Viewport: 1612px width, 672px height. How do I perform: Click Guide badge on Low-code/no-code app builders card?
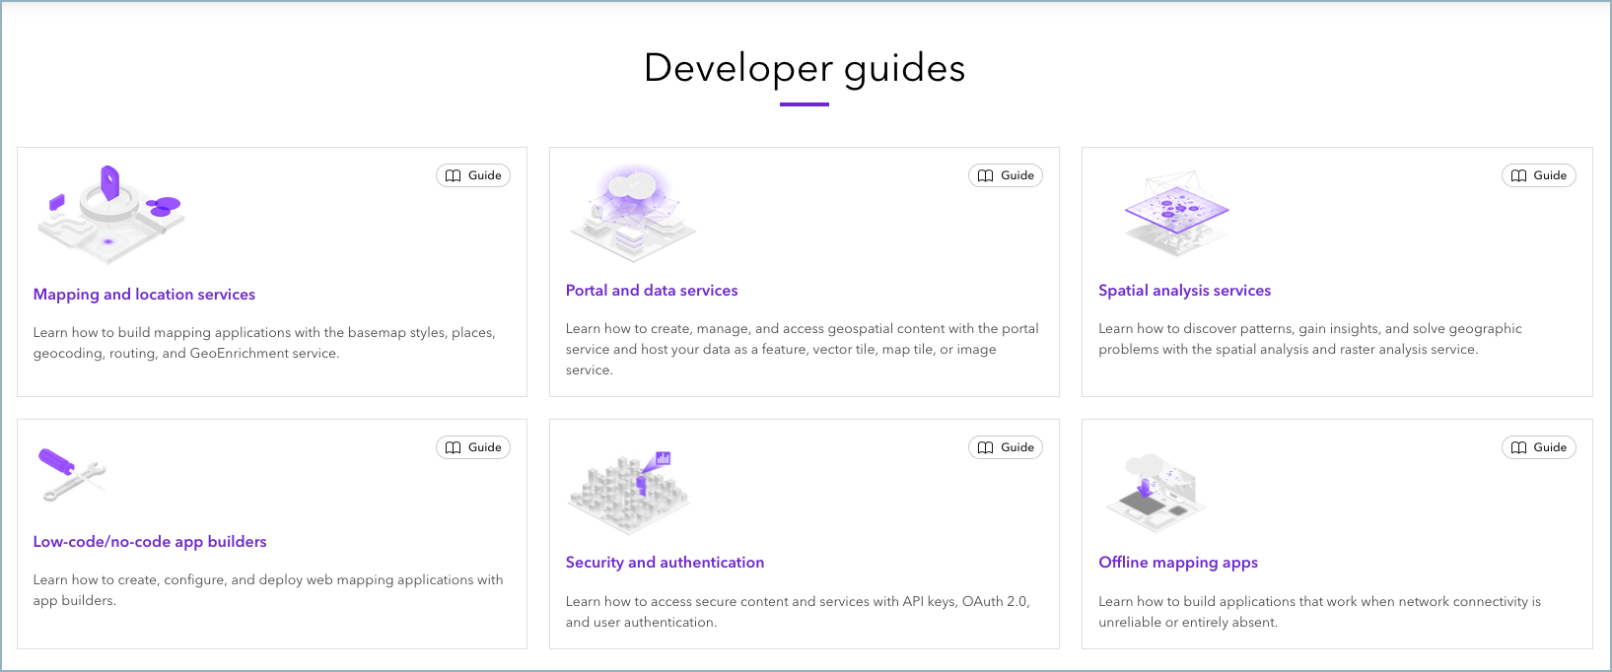[x=473, y=447]
